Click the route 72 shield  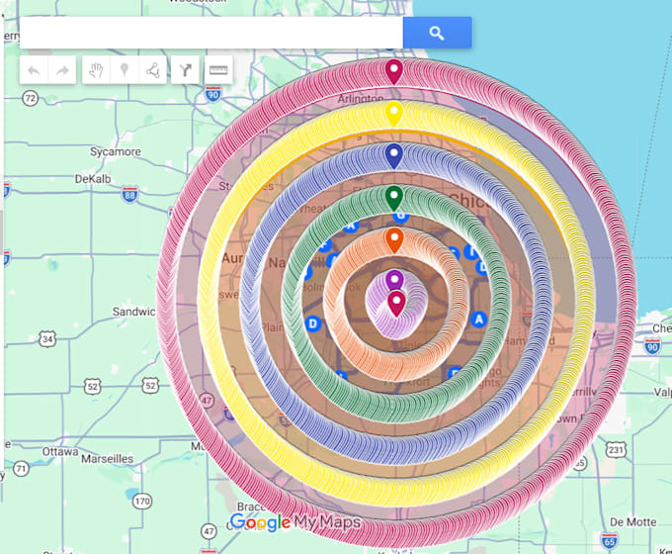(30, 98)
